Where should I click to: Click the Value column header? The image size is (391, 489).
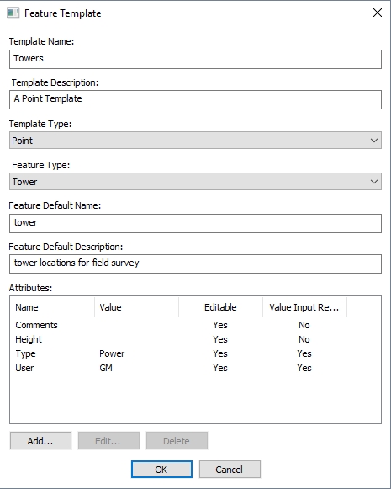(x=136, y=307)
